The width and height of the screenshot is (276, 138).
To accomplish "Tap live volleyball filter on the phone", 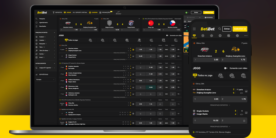I will (x=232, y=75).
